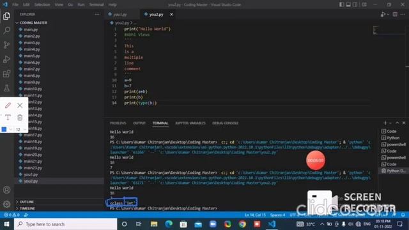Open the Run and Debug view
Screen dimensions: 409x230
[x=7, y=59]
